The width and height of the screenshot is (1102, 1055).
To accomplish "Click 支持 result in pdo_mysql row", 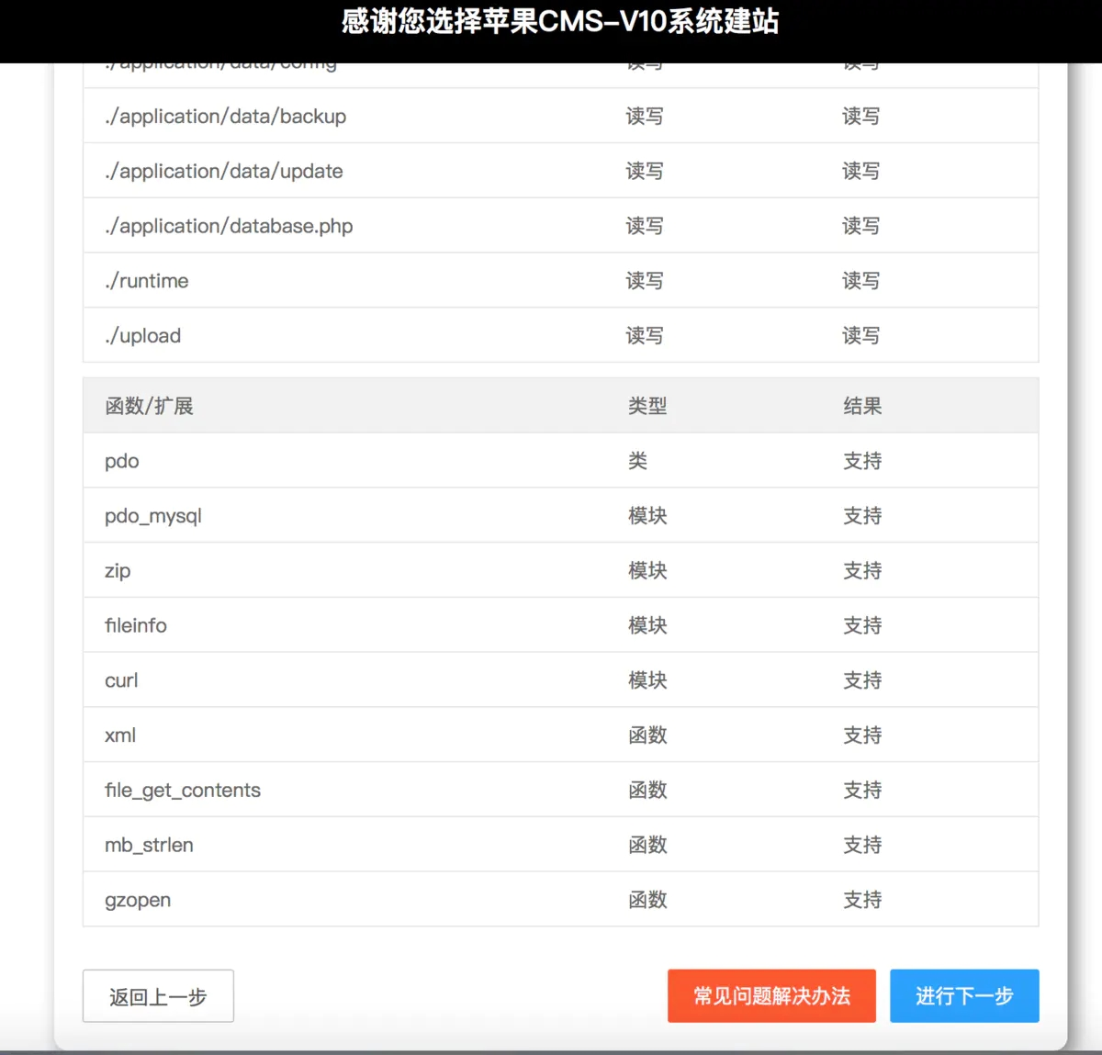I will 862,516.
